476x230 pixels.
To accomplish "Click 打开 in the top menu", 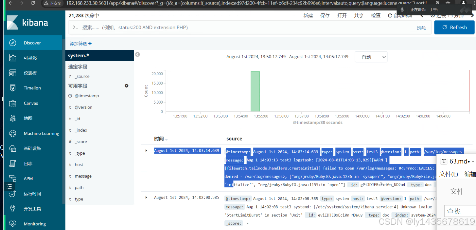I will [x=342, y=15].
